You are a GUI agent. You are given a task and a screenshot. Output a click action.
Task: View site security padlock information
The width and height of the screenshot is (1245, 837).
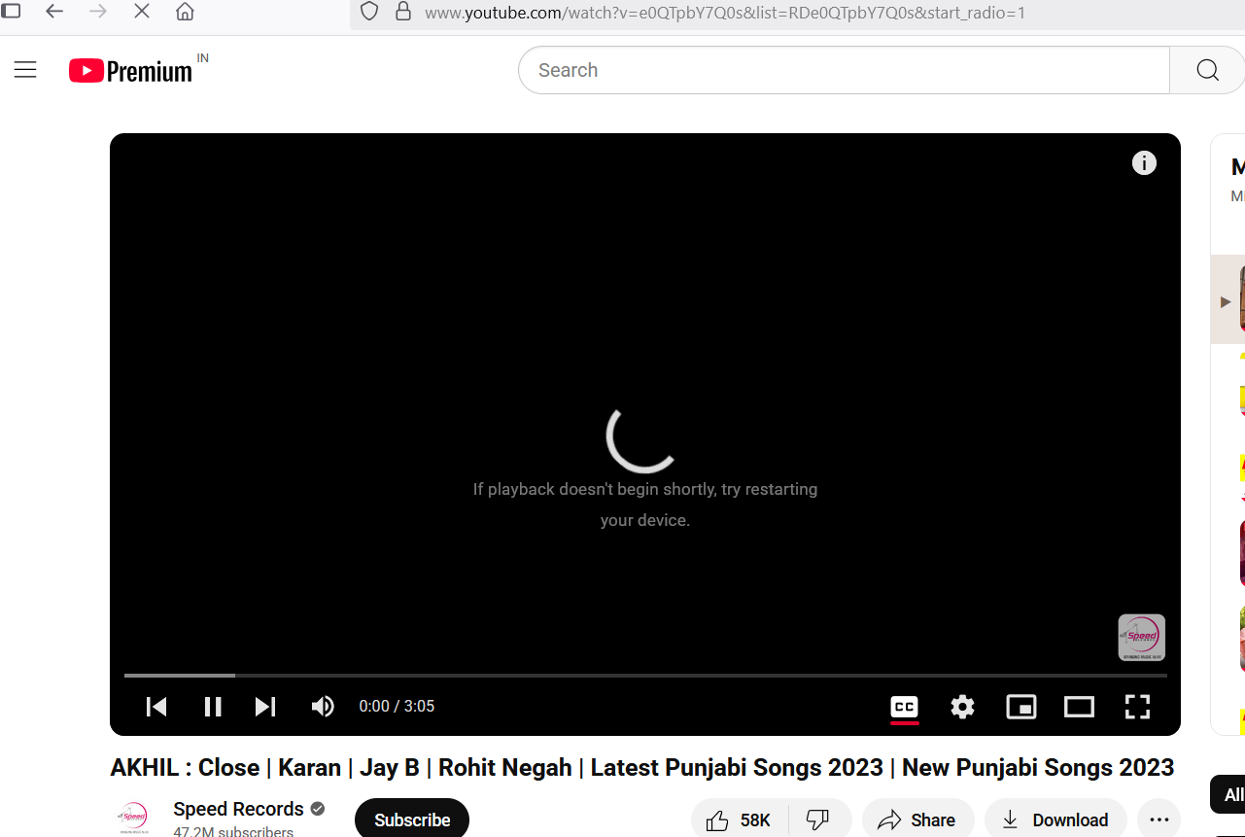coord(402,12)
